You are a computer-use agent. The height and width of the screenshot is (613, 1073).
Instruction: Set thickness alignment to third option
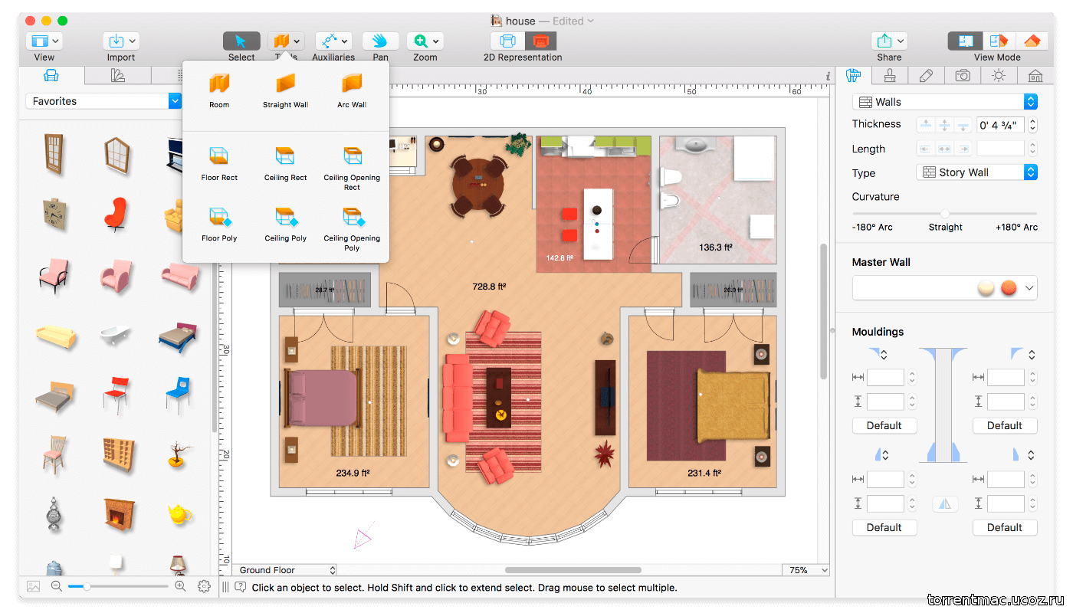(x=963, y=125)
